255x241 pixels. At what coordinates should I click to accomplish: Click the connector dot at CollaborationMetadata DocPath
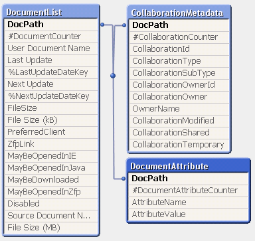(x=124, y=25)
